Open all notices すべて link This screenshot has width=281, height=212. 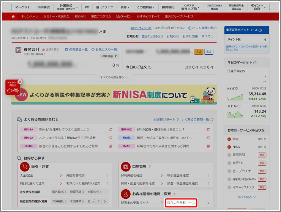tap(207, 36)
